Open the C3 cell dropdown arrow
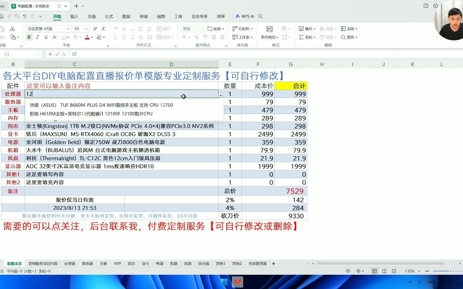This screenshot has width=463, height=289. (221, 96)
